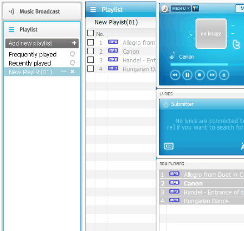Check the box for track 2 Canon
This screenshot has height=231, width=244.
point(91,51)
